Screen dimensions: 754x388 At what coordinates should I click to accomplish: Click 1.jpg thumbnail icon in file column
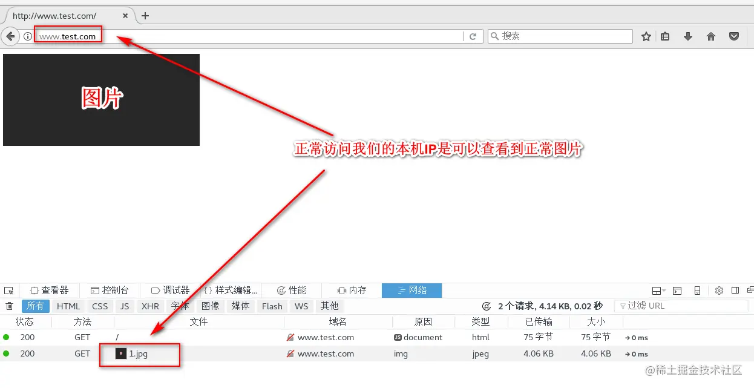(121, 353)
